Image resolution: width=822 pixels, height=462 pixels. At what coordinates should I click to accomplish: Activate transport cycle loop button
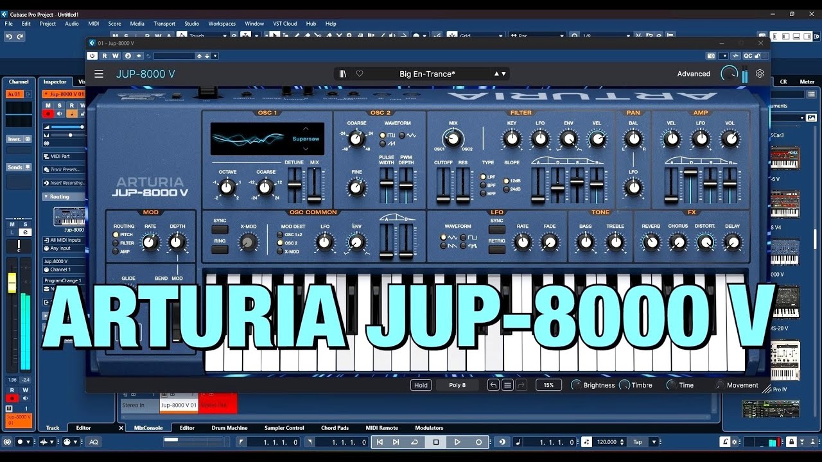pyautogui.click(x=414, y=442)
